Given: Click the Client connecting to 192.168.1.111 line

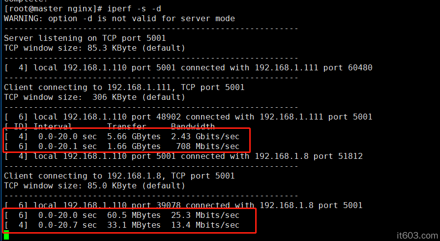Looking at the screenshot, I should point(124,88).
